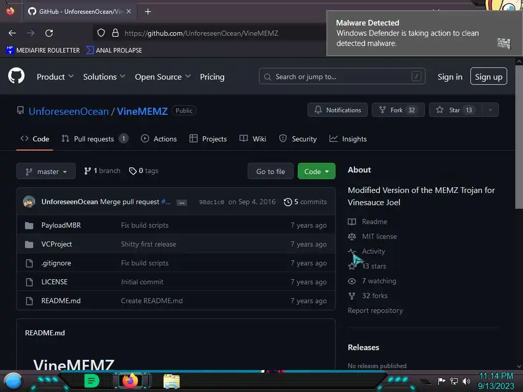Open File Explorer from the taskbar
The image size is (523, 392).
172,381
